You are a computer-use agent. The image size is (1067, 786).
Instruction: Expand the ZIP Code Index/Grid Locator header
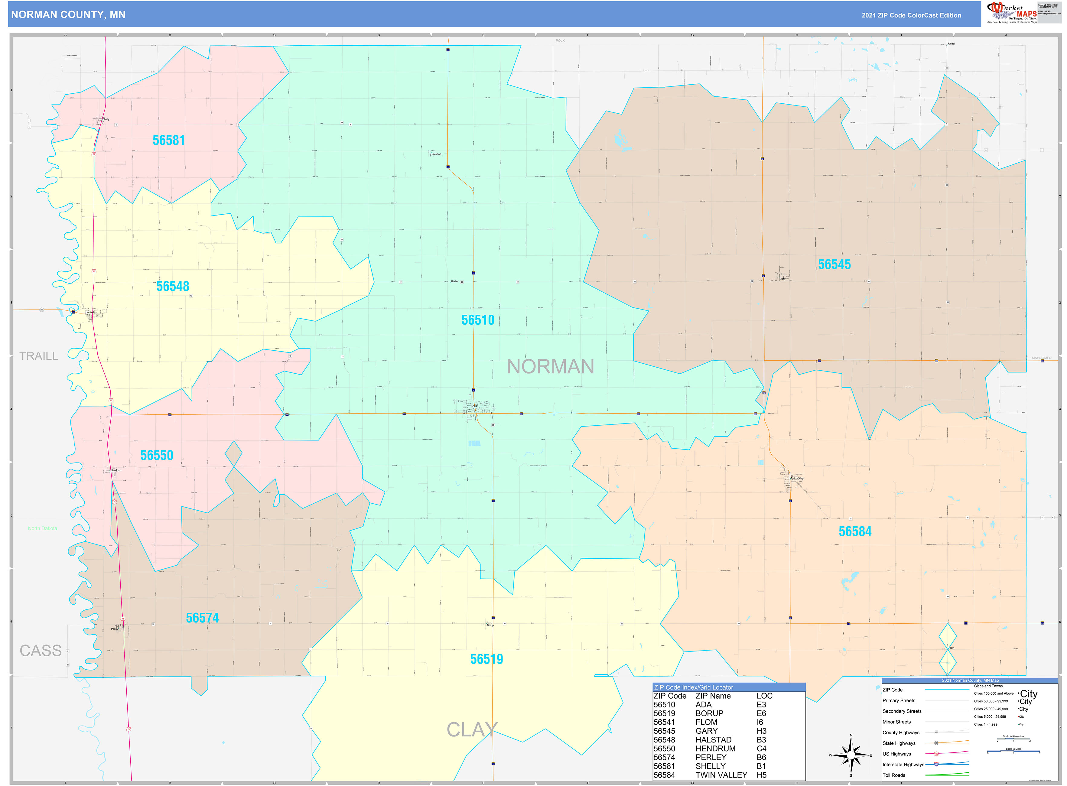point(693,687)
